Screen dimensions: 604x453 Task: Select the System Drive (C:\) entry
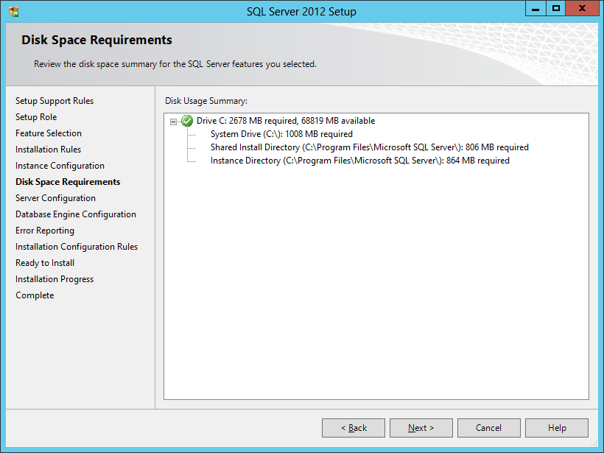281,134
